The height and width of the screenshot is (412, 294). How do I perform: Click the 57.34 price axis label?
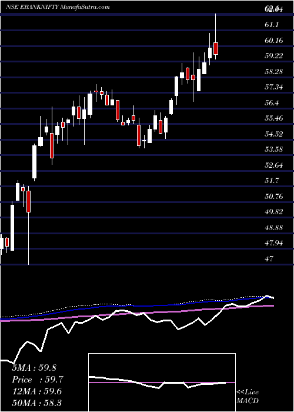coord(273,87)
